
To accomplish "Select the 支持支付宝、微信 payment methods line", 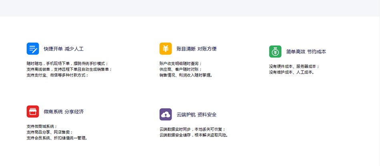I will [x=58, y=75].
